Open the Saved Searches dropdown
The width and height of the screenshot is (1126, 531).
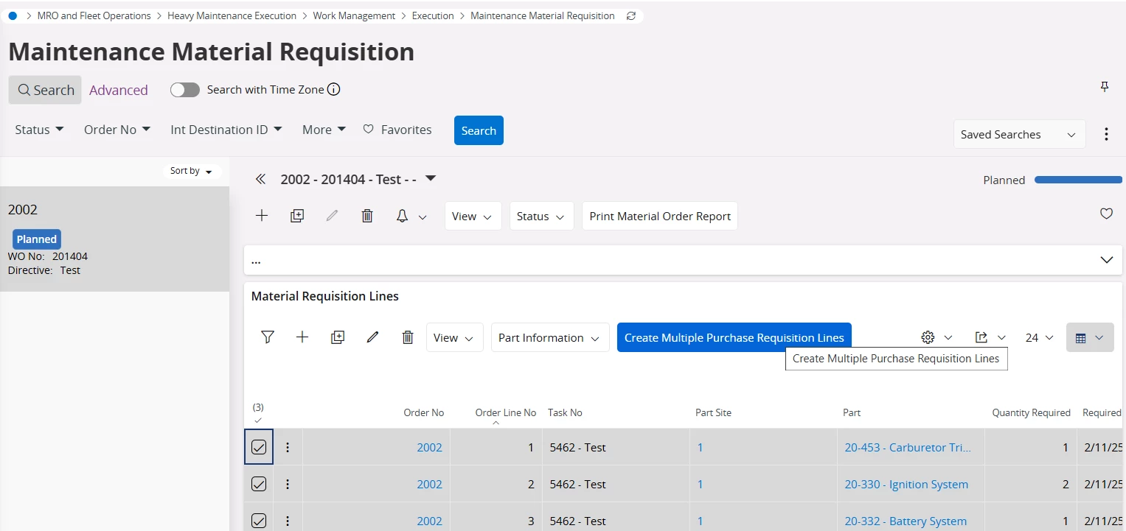[x=1018, y=135]
